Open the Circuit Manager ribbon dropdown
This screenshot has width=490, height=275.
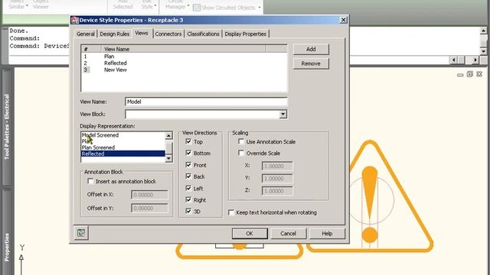177,5
